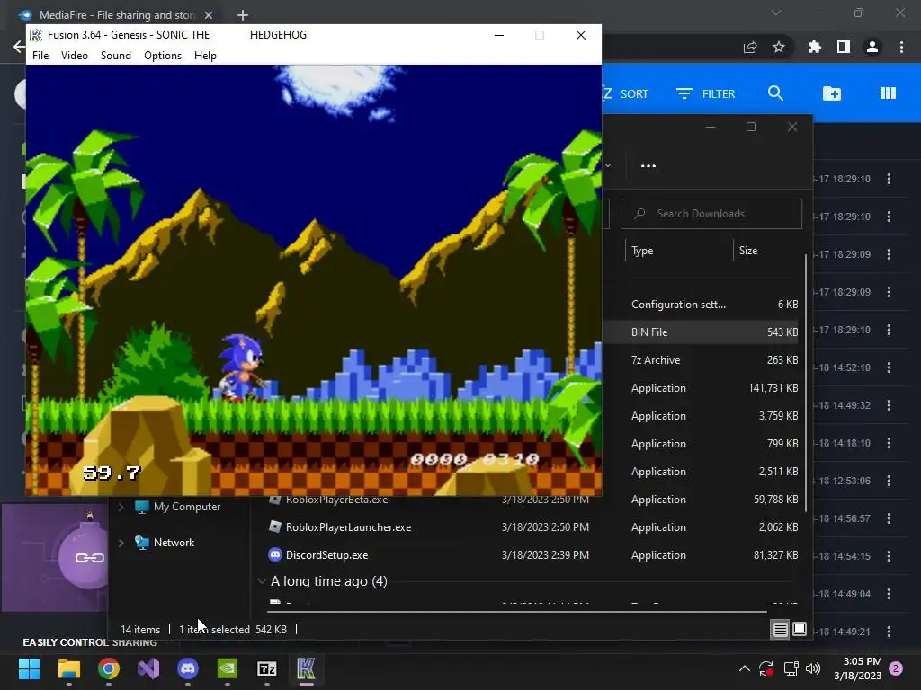Viewport: 921px width, 690px height.
Task: Open the Help menu in Fusion
Action: pyautogui.click(x=205, y=55)
